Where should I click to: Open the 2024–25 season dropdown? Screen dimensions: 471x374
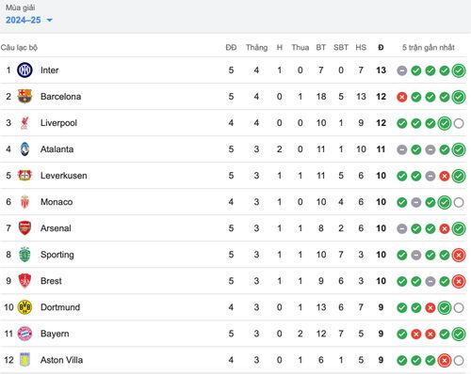pyautogui.click(x=29, y=20)
